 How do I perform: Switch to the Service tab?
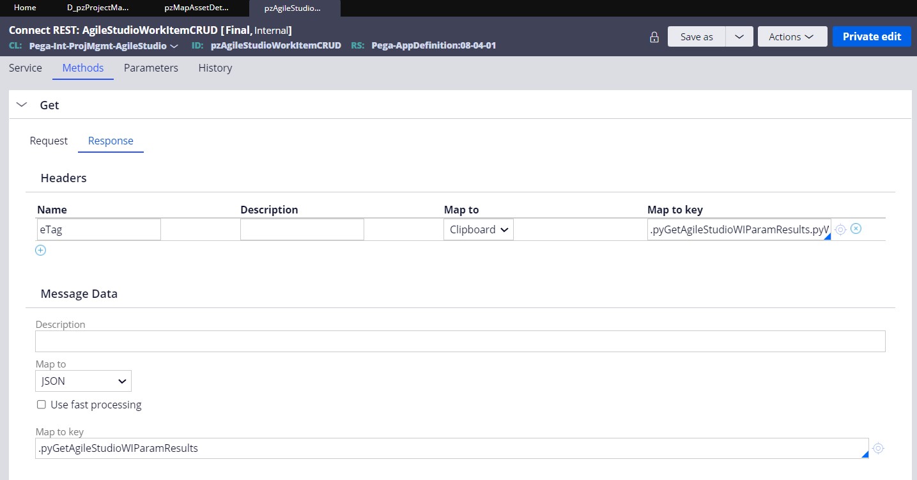click(x=26, y=68)
